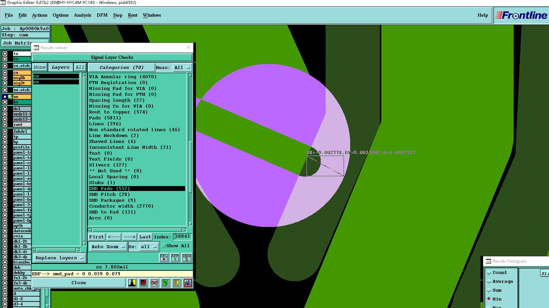The width and height of the screenshot is (549, 308).
Task: Click the UNDO arrow icon
Action: (x=187, y=258)
